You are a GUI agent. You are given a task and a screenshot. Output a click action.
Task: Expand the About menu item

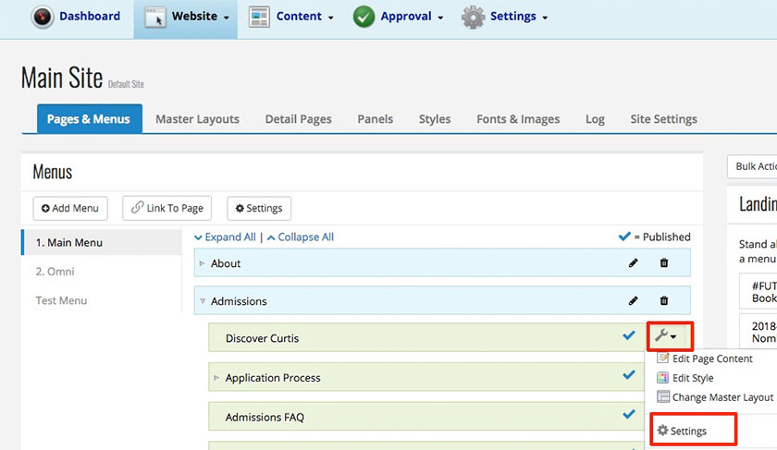click(x=203, y=263)
